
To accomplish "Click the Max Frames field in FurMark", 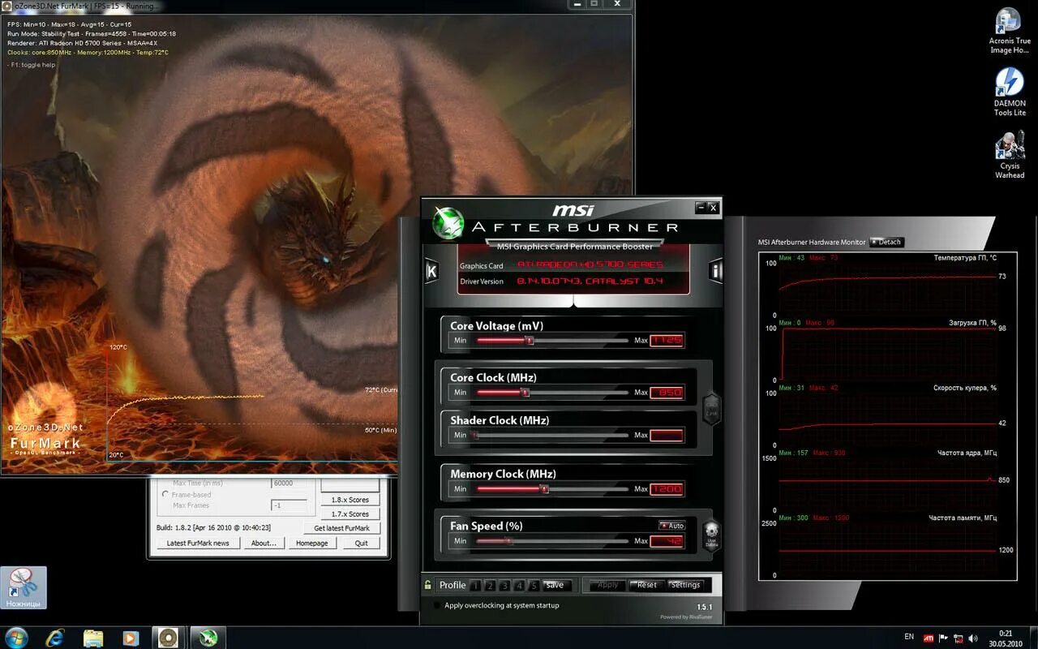I will coord(289,505).
